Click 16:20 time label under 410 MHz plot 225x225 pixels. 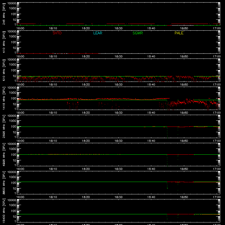coord(86,57)
